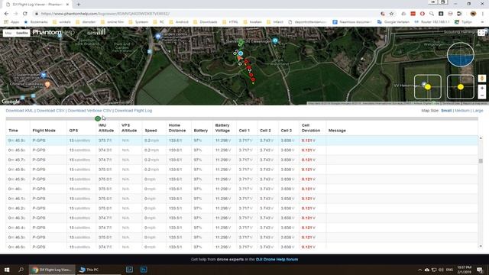Image resolution: width=489 pixels, height=275 pixels.
Task: Open the diensten bookmark folder
Action: coord(86,22)
